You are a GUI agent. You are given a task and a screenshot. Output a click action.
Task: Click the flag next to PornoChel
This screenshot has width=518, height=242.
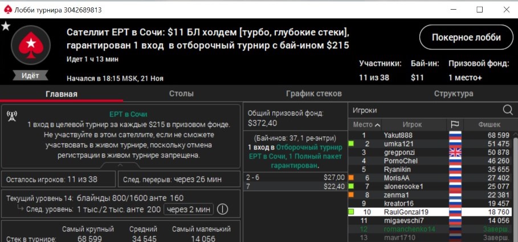pos(455,161)
